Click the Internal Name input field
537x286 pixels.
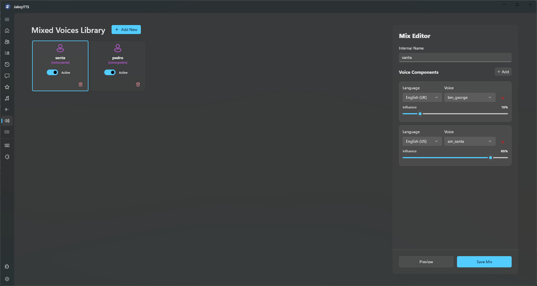tap(455, 57)
